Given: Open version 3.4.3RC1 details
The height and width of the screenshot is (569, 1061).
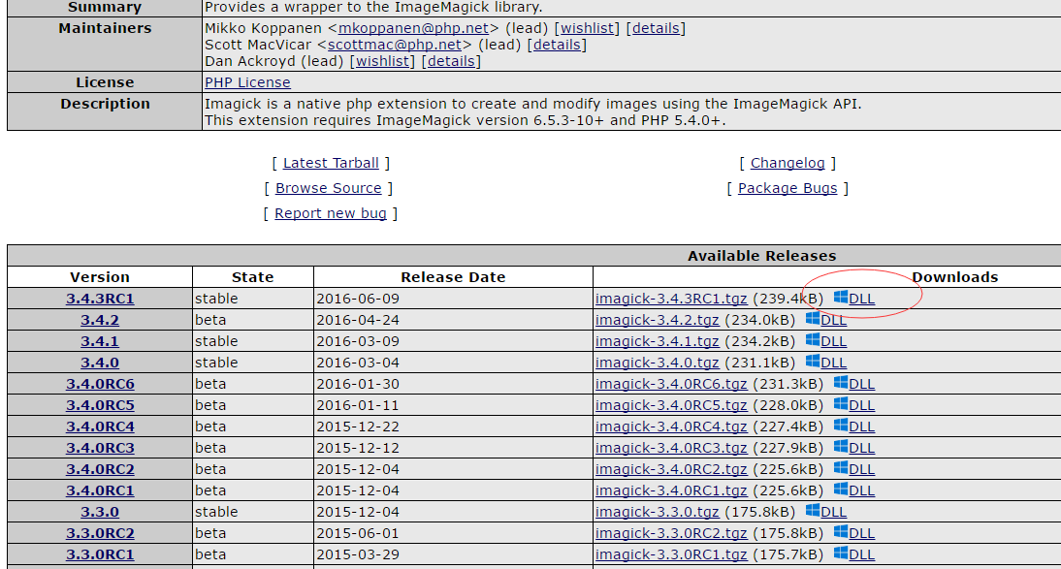Looking at the screenshot, I should tap(100, 299).
